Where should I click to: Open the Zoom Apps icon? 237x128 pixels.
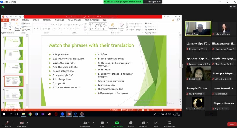pos(156,123)
